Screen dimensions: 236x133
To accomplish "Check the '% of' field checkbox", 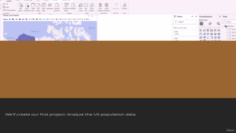I will pyautogui.click(x=227, y=29).
